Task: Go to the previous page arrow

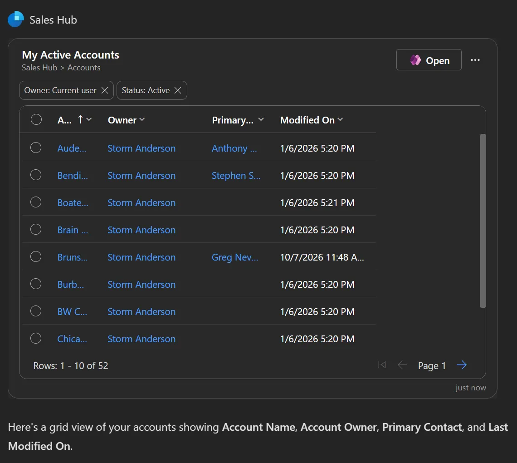Action: 402,364
